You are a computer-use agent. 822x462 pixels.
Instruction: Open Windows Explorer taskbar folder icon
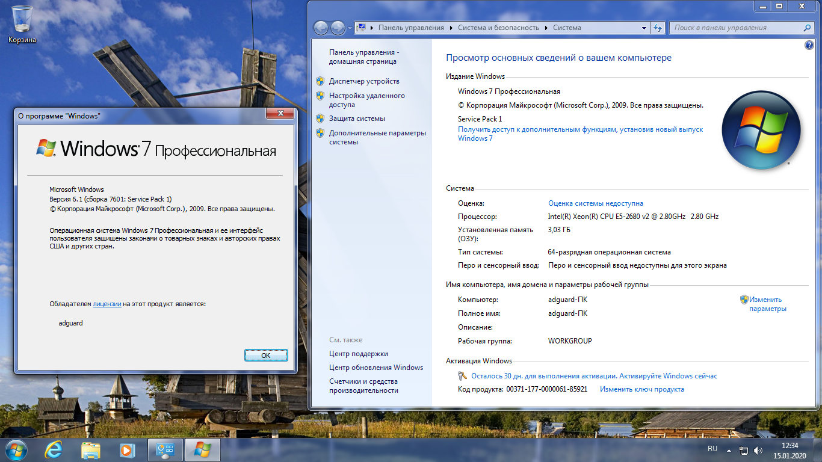(x=91, y=450)
